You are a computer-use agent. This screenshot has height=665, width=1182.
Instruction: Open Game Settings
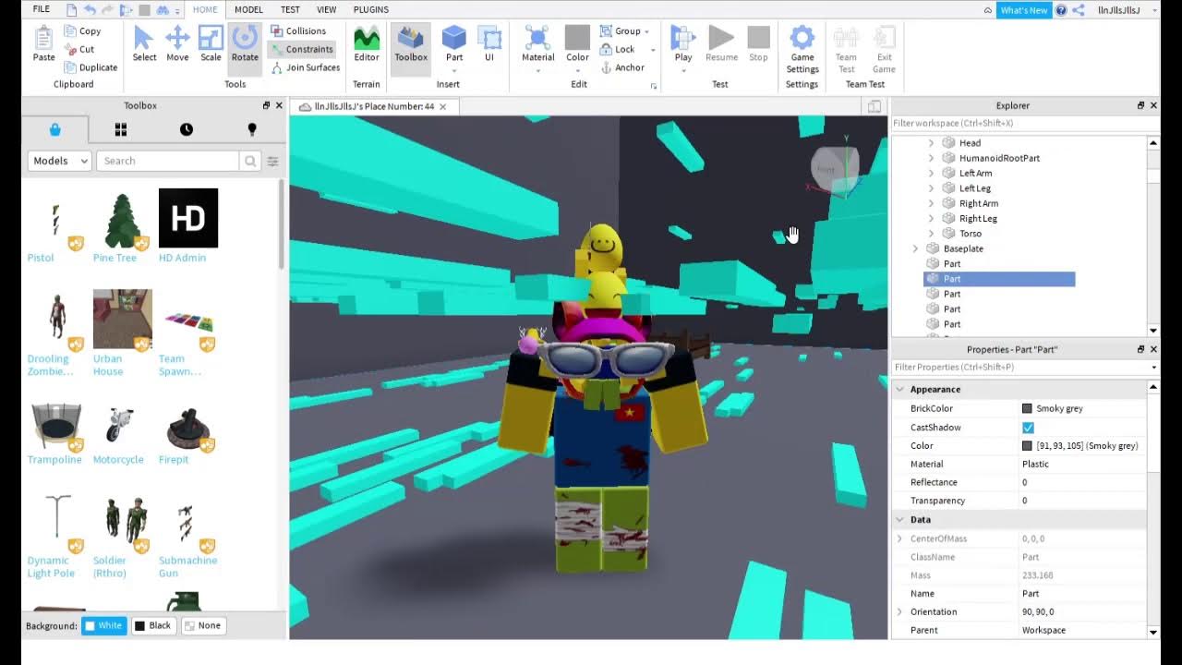click(x=802, y=49)
